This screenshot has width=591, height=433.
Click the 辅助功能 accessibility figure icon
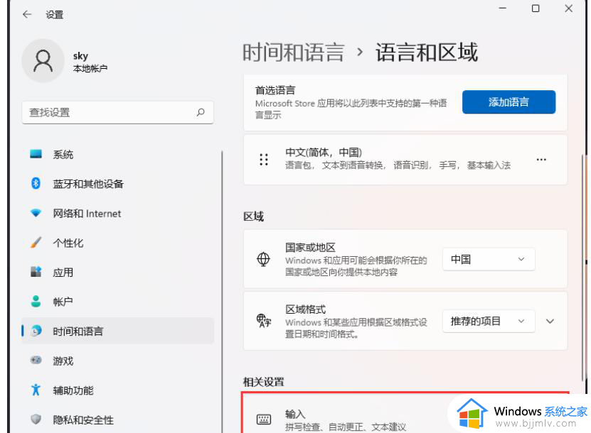(36, 390)
